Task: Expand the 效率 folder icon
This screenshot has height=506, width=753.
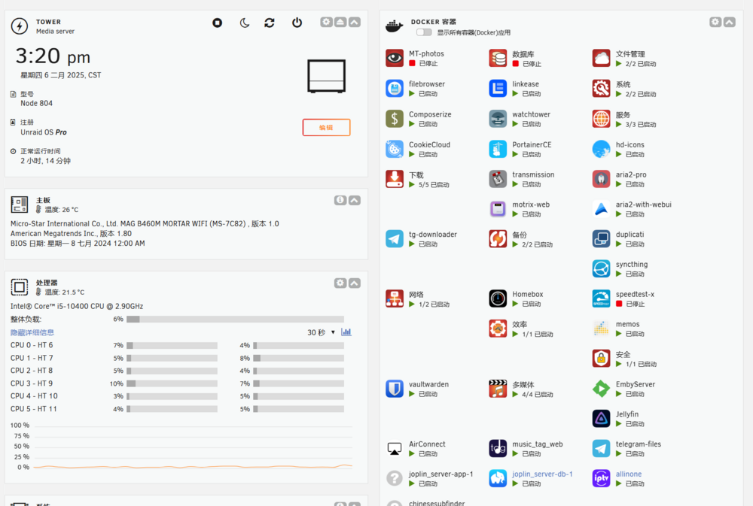Action: [498, 329]
